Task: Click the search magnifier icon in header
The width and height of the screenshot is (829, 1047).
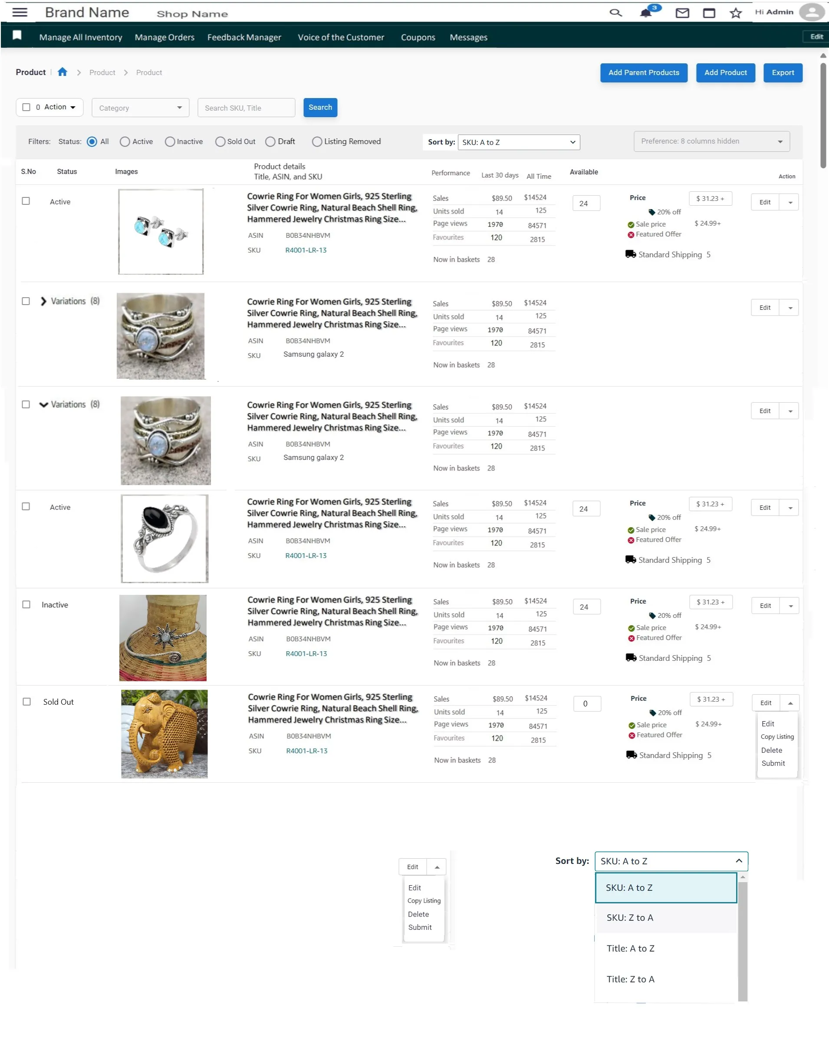Action: (x=615, y=13)
